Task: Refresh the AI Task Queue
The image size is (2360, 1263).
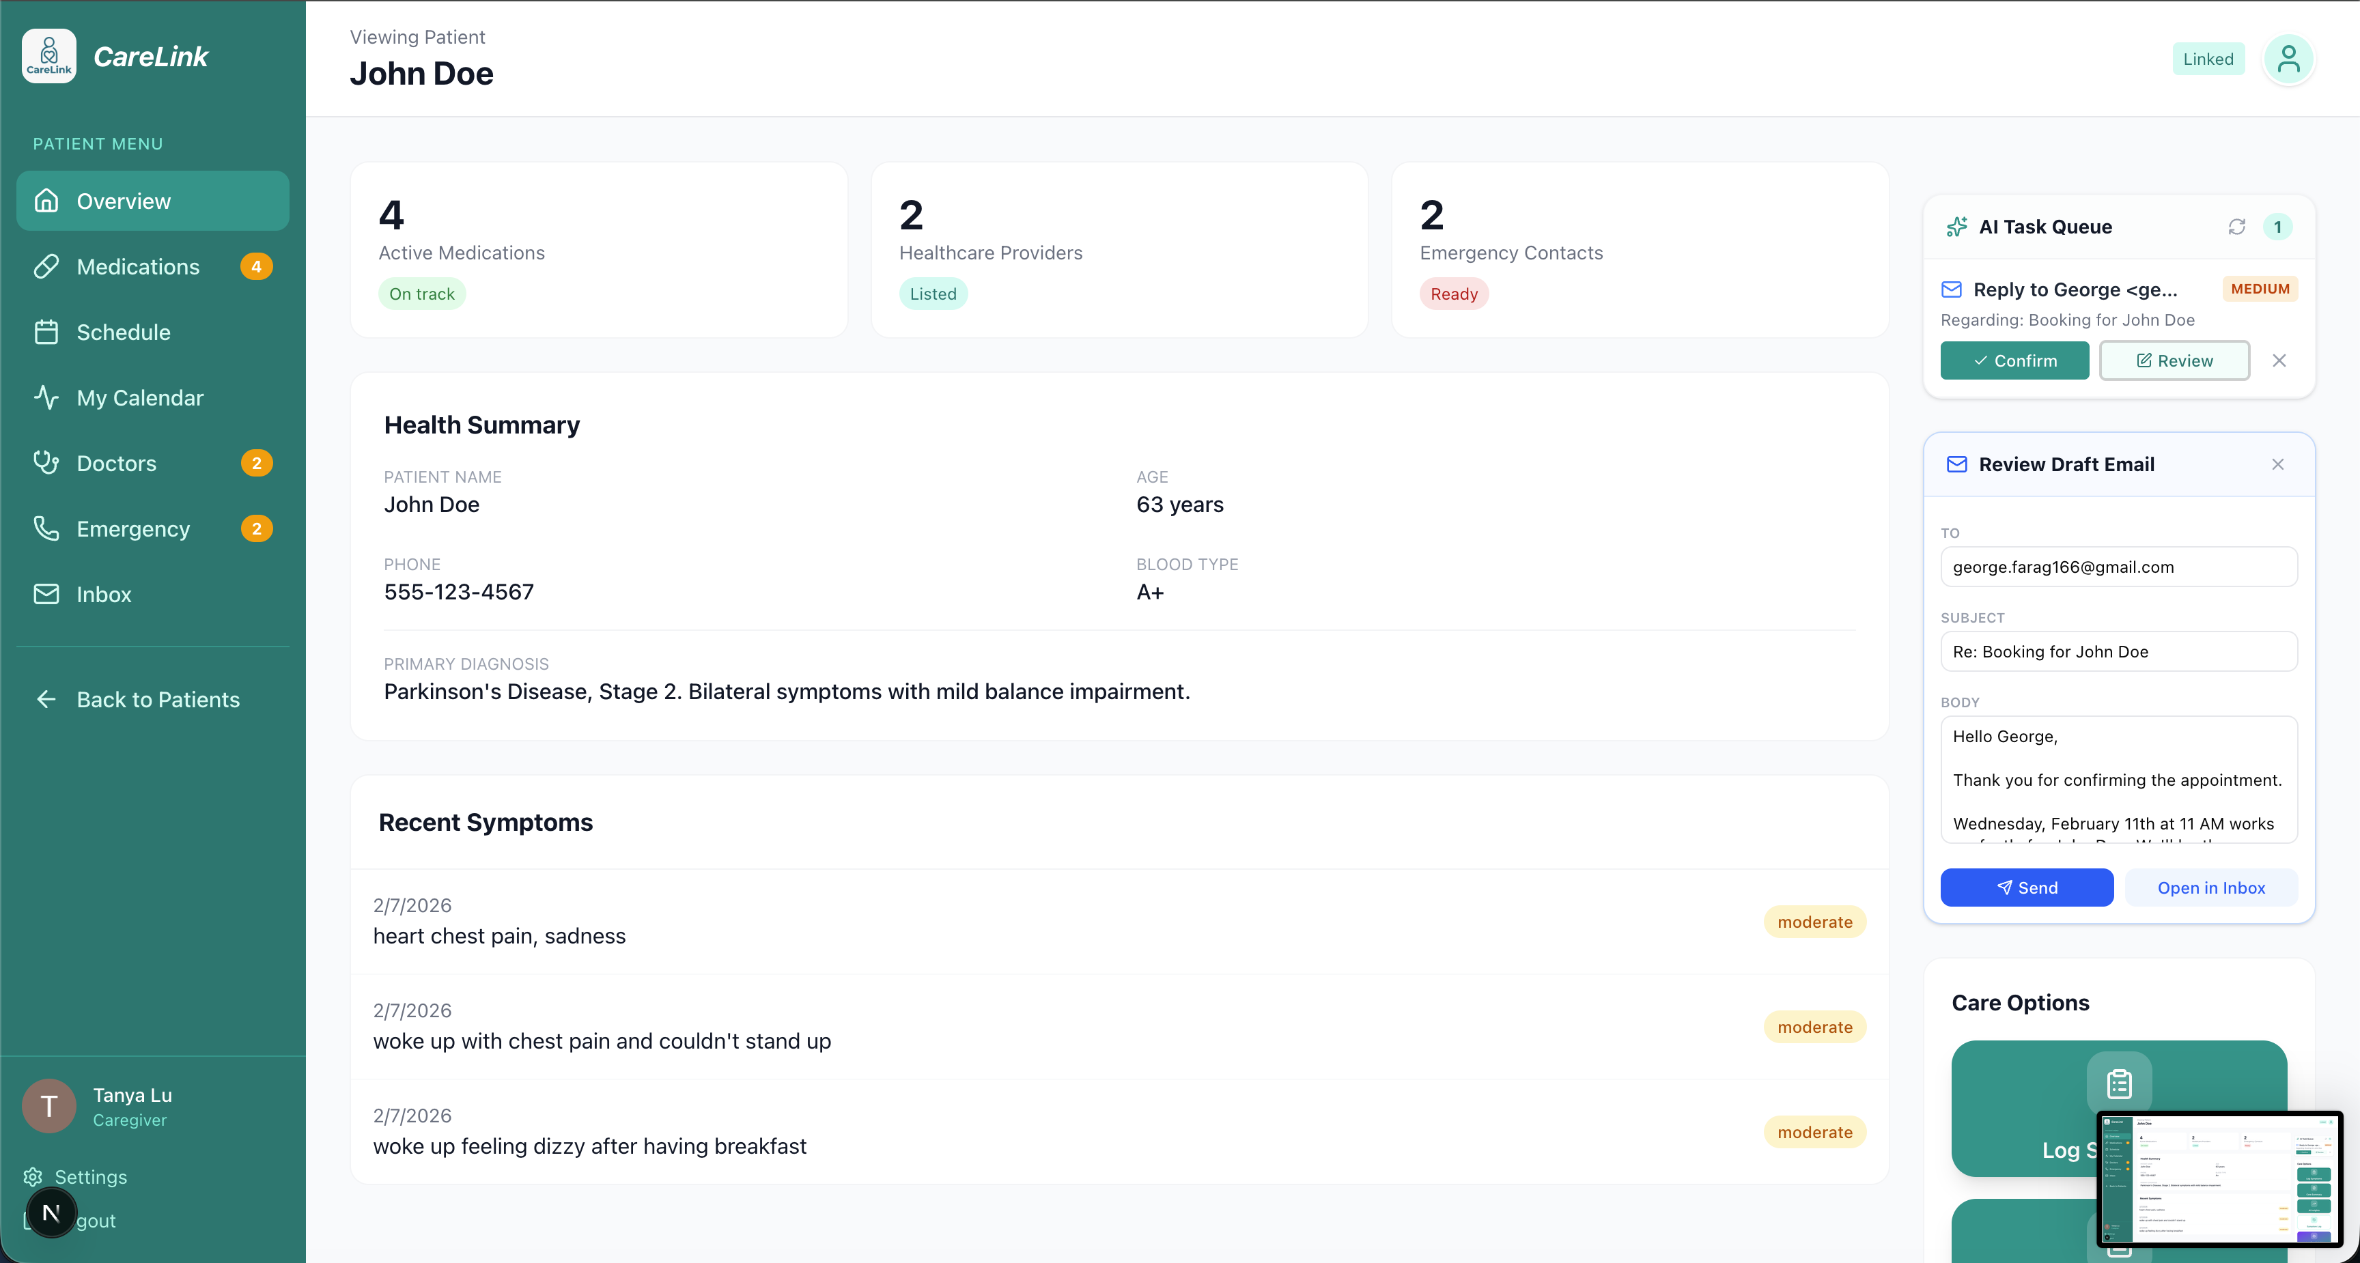Action: [x=2236, y=226]
